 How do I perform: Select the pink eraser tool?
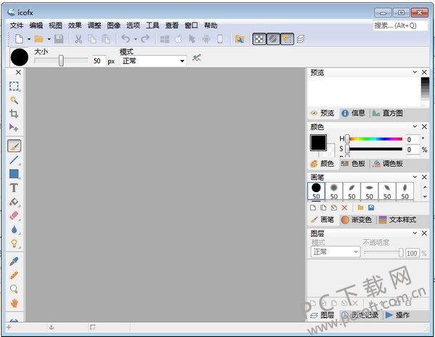click(14, 215)
